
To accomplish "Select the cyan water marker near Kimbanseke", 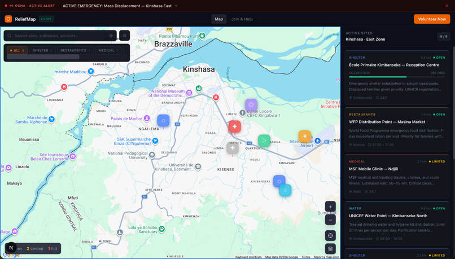I will pyautogui.click(x=285, y=190).
